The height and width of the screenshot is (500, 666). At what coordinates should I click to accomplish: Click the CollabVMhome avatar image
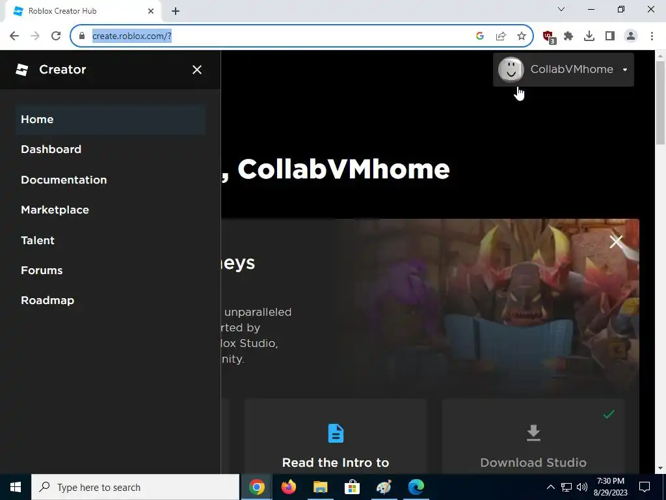click(511, 69)
